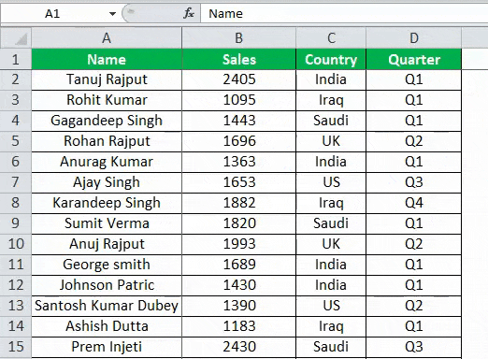488x359 pixels.
Task: Select row 1 header
Action: click(16, 59)
